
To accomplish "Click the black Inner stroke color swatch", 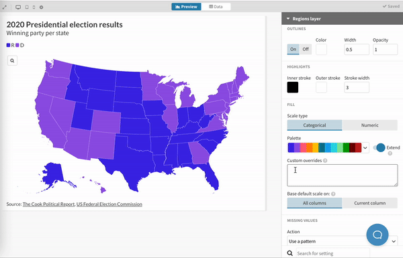I will pyautogui.click(x=293, y=88).
